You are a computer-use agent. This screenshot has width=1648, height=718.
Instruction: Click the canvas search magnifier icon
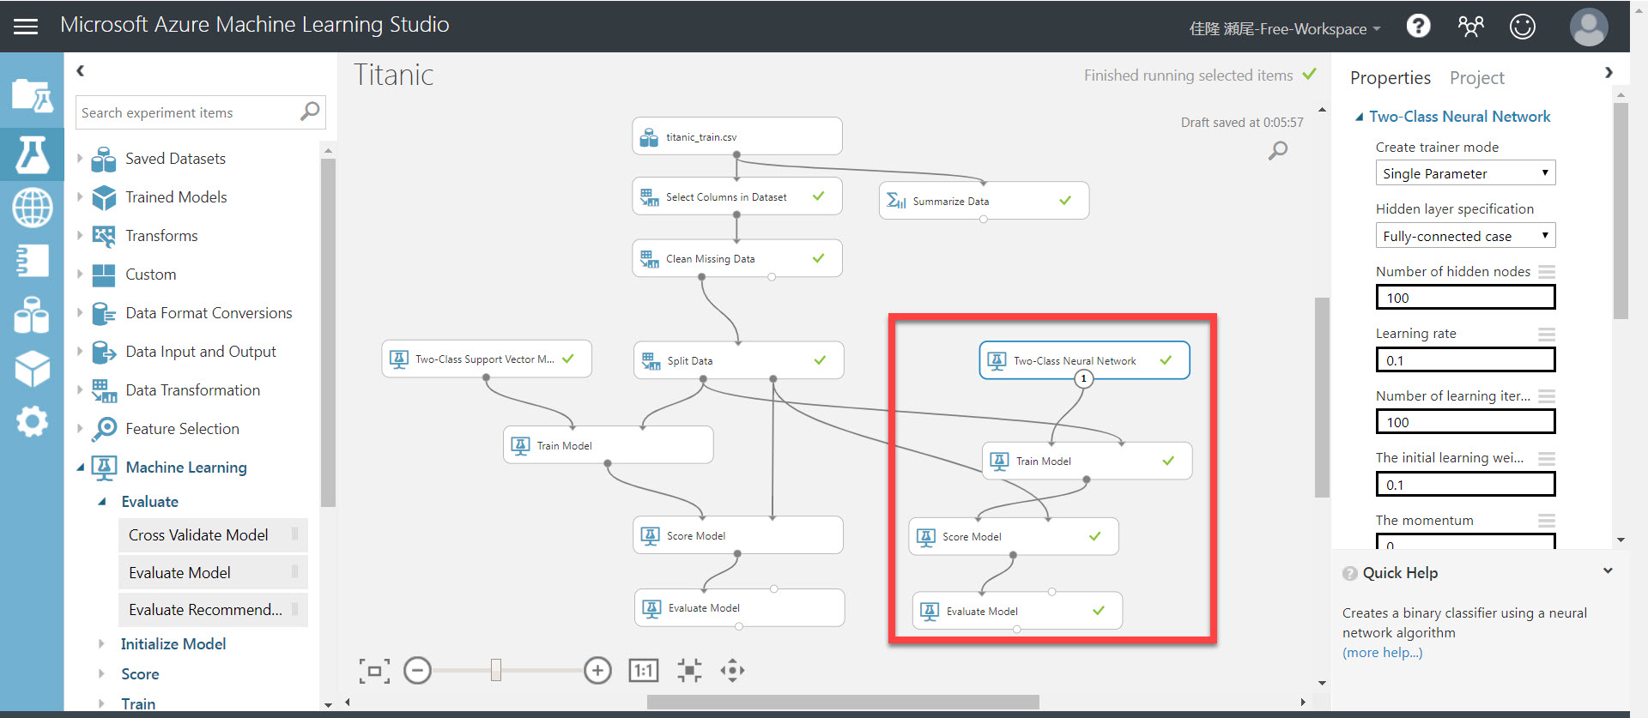click(1278, 151)
